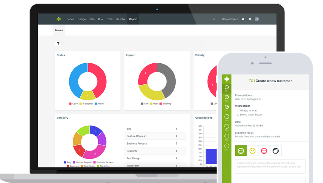The width and height of the screenshot is (323, 183).
Task: Click the Category chart title
Action: 63,118
